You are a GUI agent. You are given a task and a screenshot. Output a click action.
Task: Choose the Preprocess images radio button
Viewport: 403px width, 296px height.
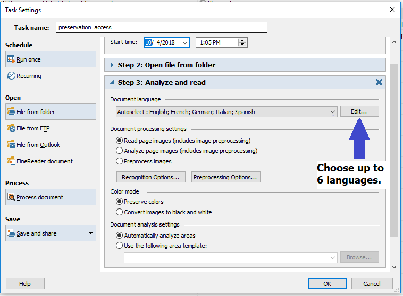coord(120,161)
